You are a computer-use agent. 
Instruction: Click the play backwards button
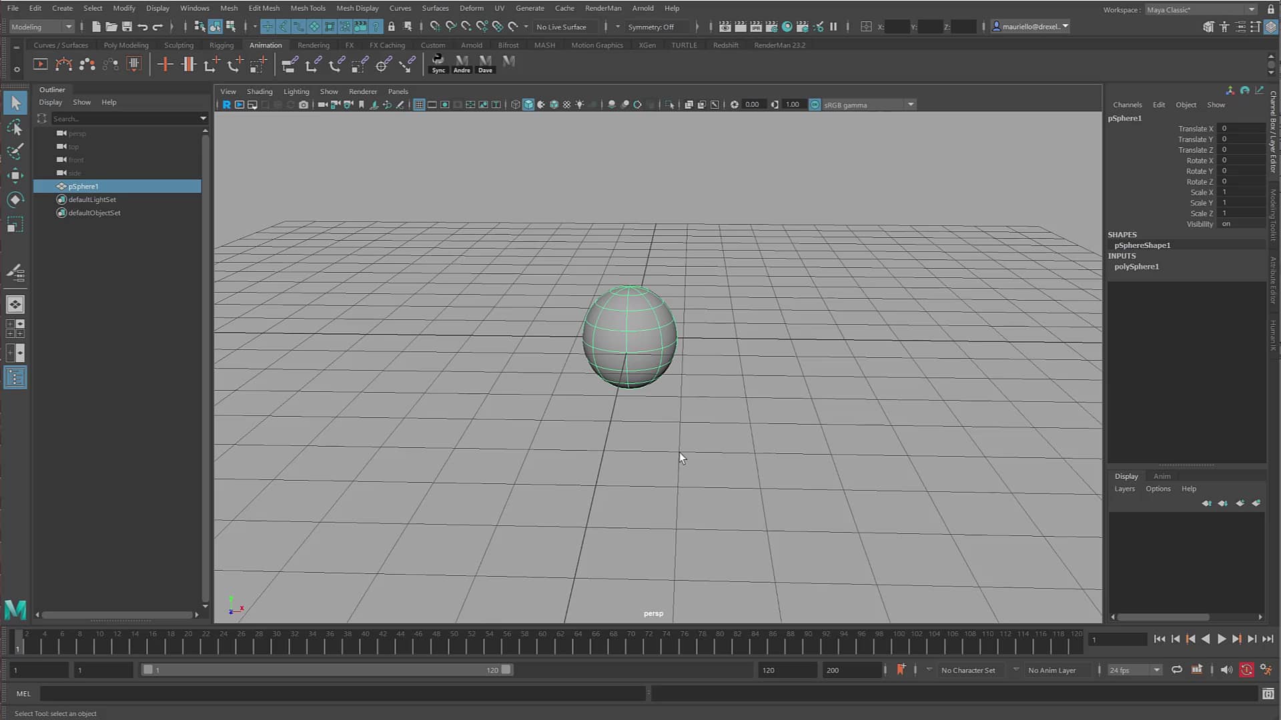[1206, 639]
